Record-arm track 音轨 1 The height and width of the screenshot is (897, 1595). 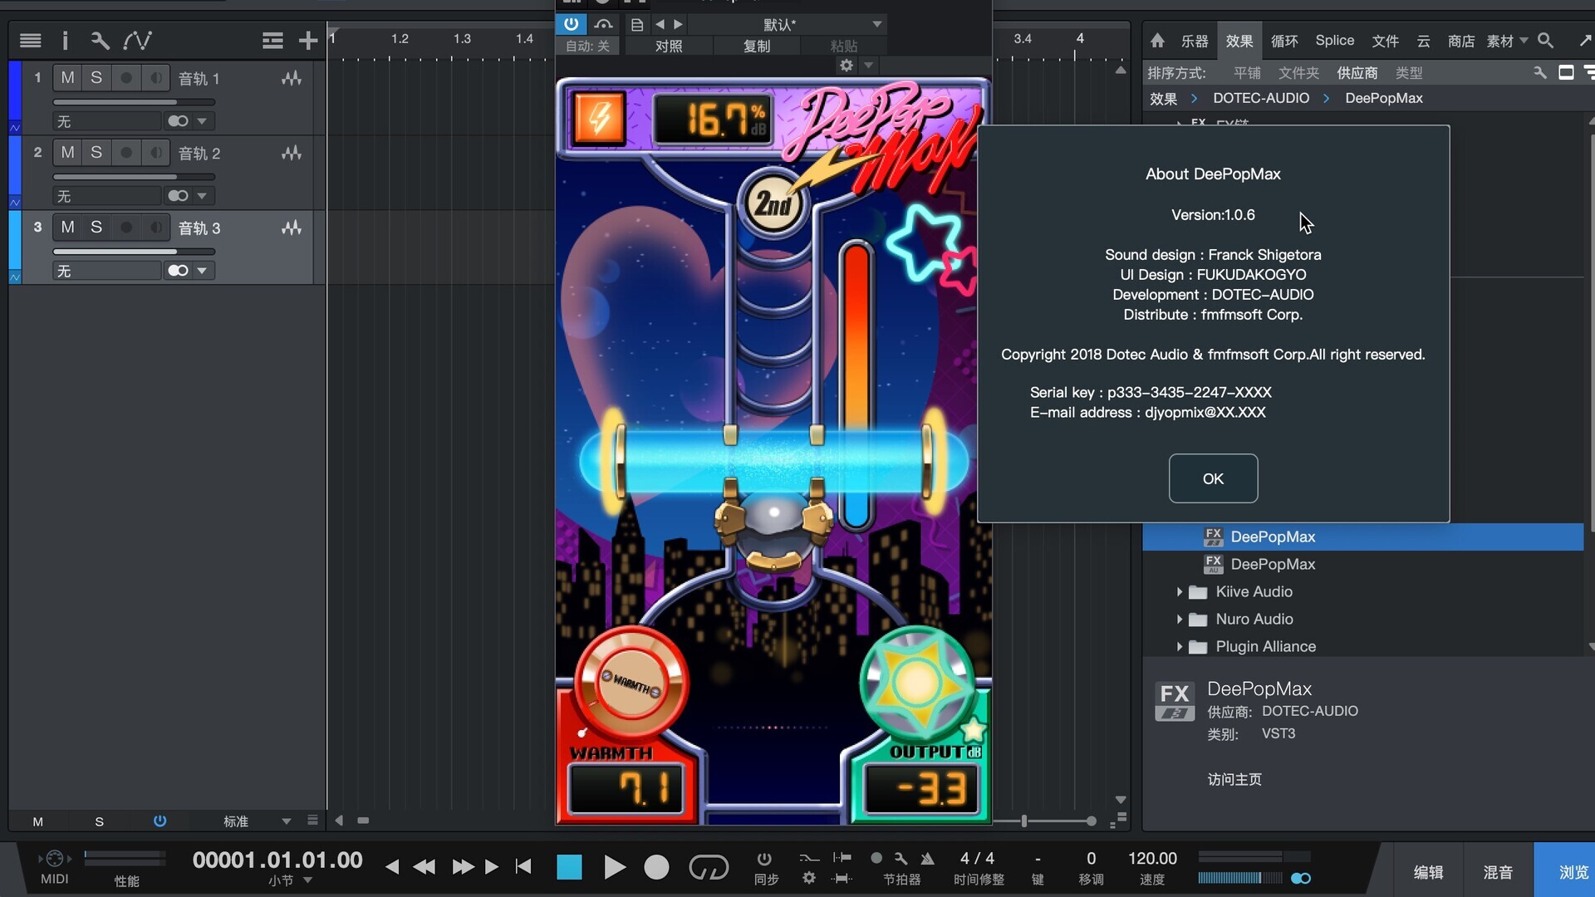126,78
